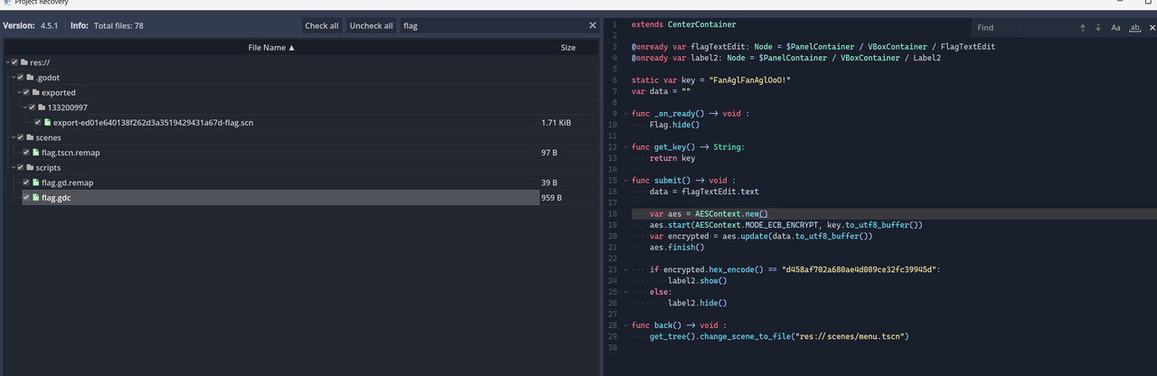Fold the if block at line 23
Viewport: 1157px width, 376px height.
click(626, 269)
